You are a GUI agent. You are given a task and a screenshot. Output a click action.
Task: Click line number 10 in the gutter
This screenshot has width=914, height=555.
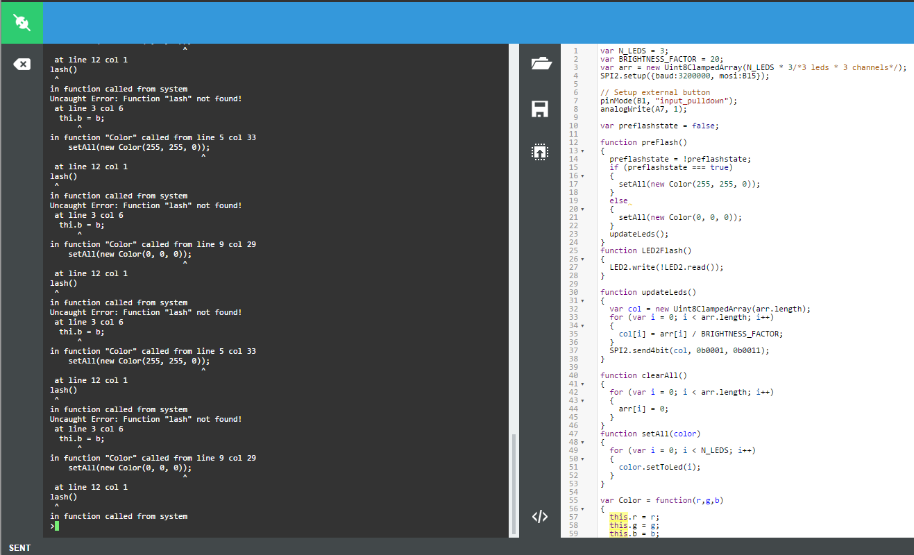coord(573,126)
